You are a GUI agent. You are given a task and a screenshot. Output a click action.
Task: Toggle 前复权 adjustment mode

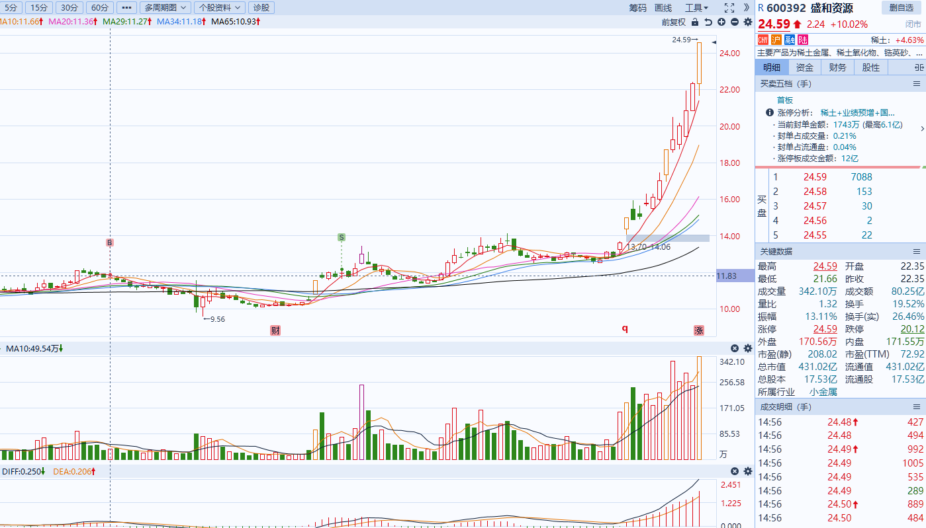pos(674,22)
